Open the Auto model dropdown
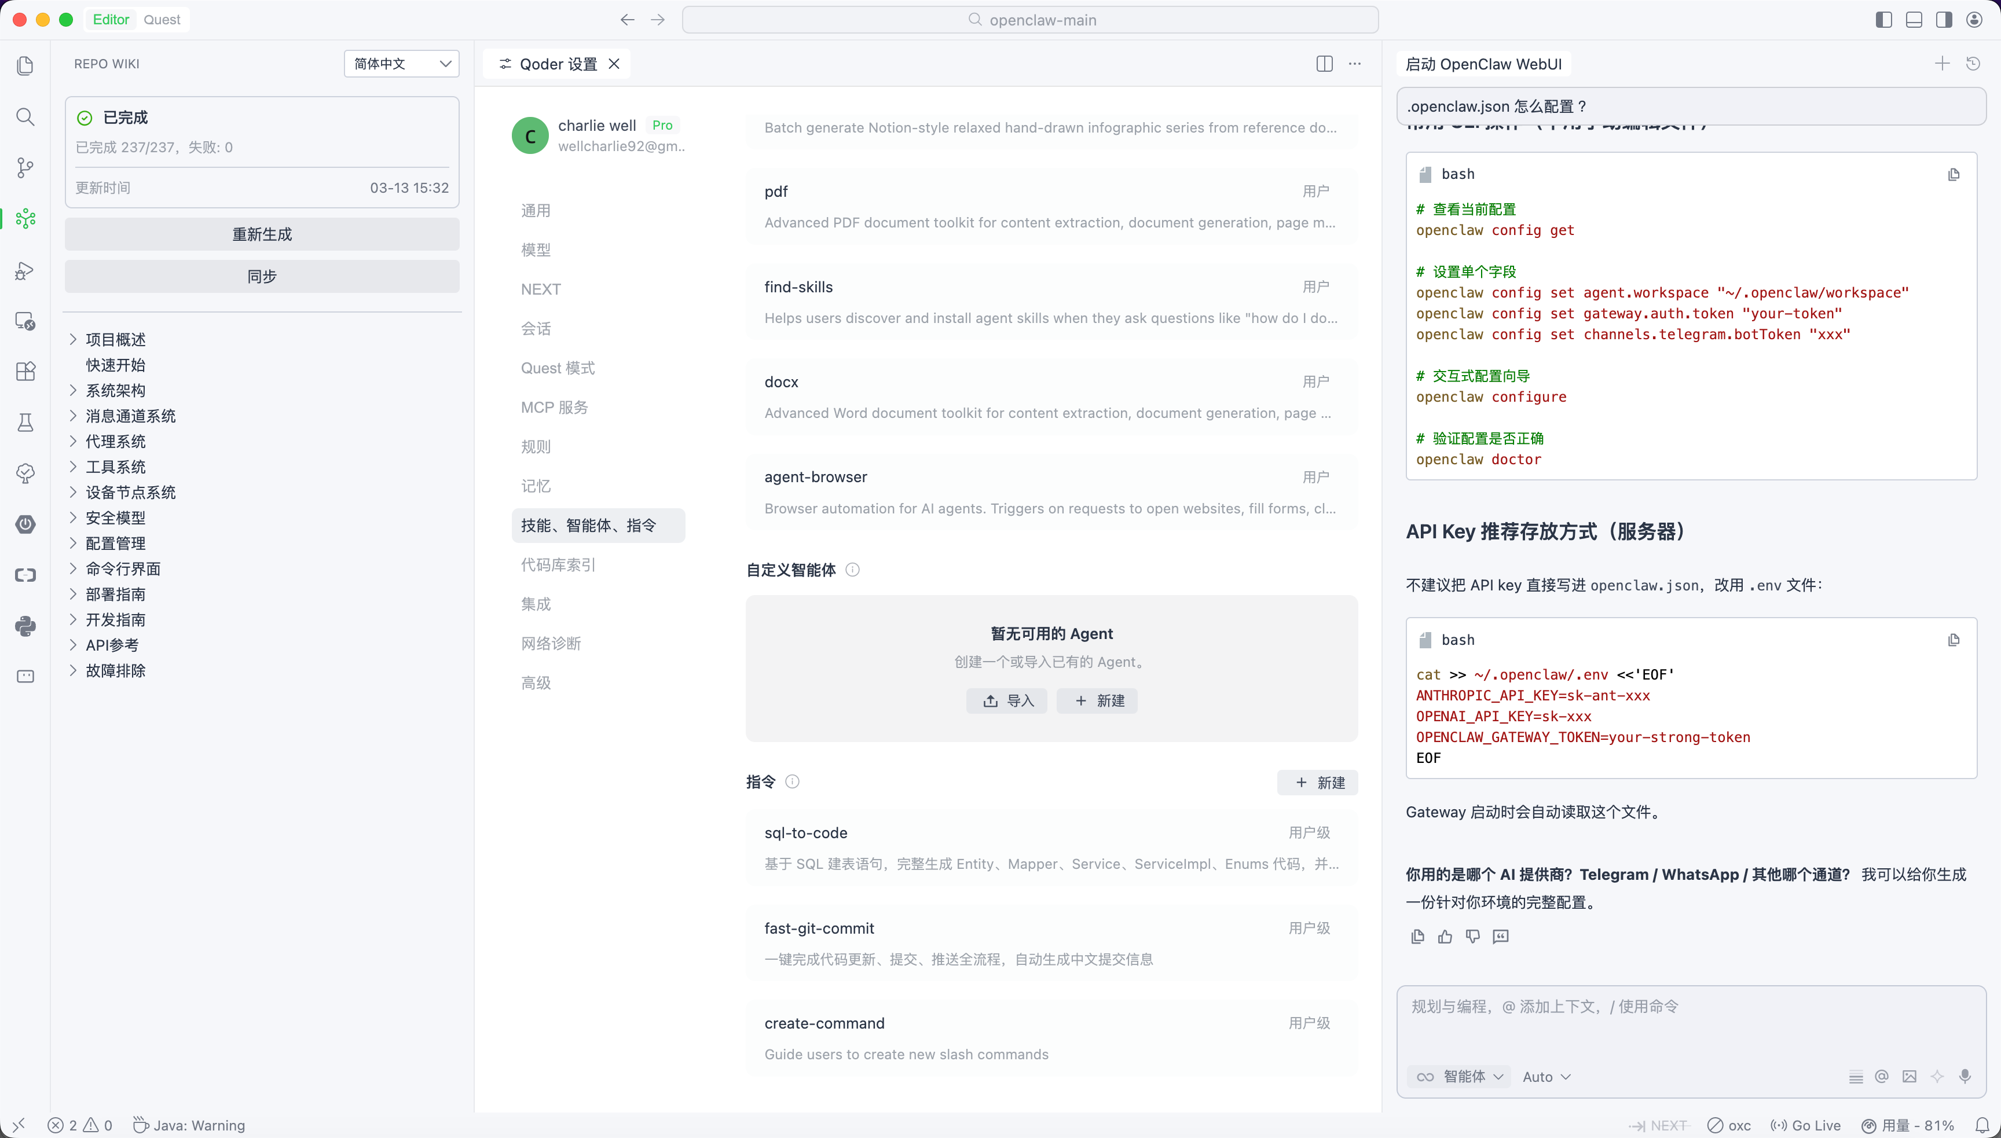 [x=1546, y=1076]
